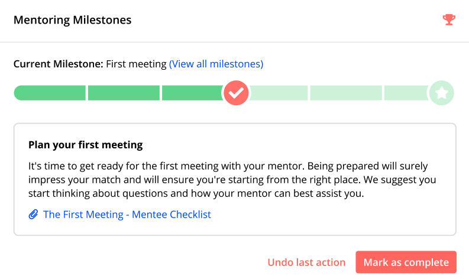This screenshot has height=279, width=469.
Task: Select the red checkmark milestone marker
Action: tap(236, 93)
